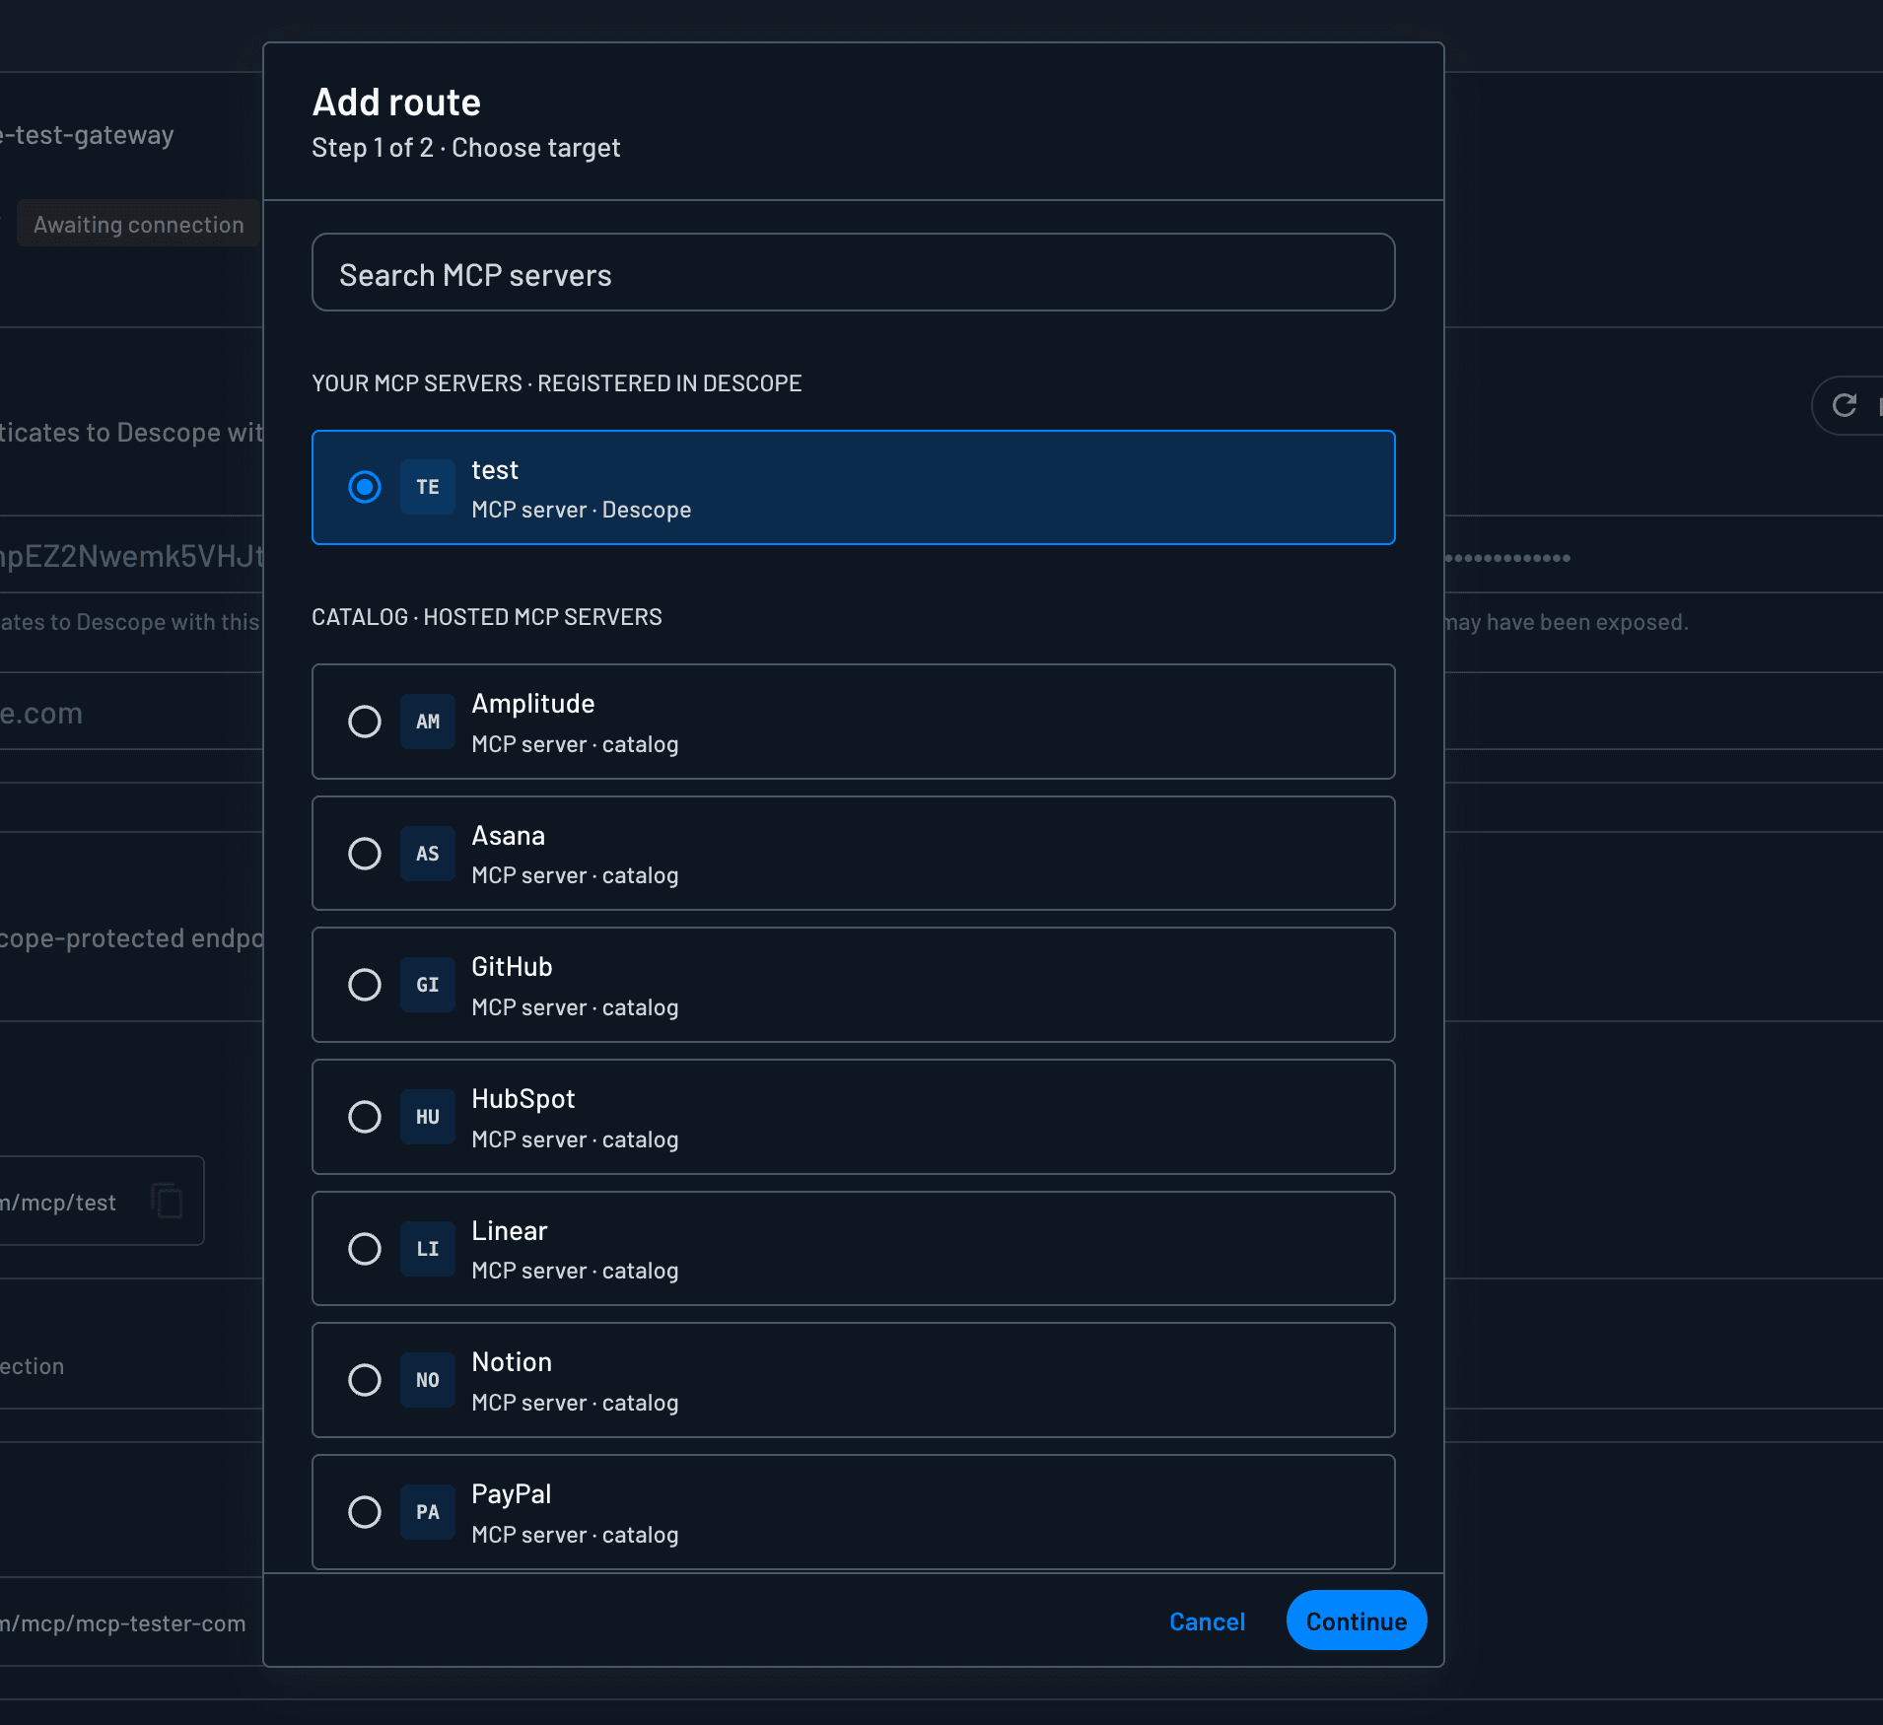The image size is (1883, 1725).
Task: Click the Continue button
Action: pos(1357,1621)
